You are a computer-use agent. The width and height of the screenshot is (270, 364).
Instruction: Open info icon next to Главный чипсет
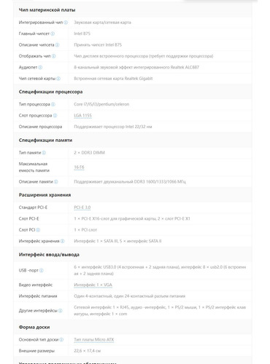pyautogui.click(x=53, y=33)
